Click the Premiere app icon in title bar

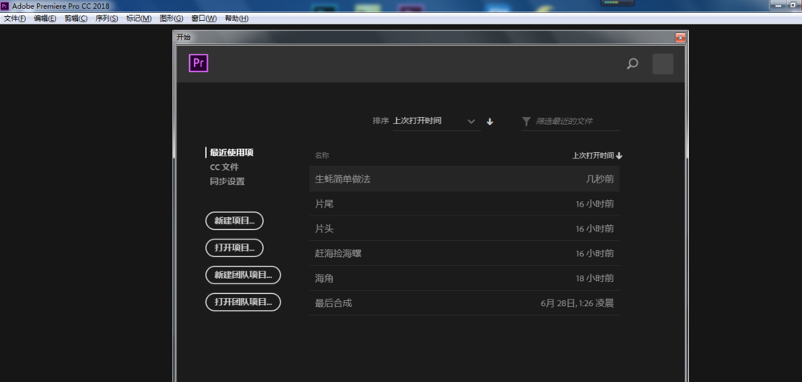pos(5,6)
